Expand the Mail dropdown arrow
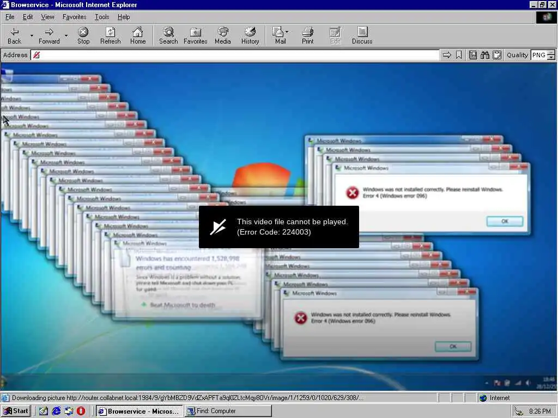Image resolution: width=558 pixels, height=418 pixels. tap(287, 32)
